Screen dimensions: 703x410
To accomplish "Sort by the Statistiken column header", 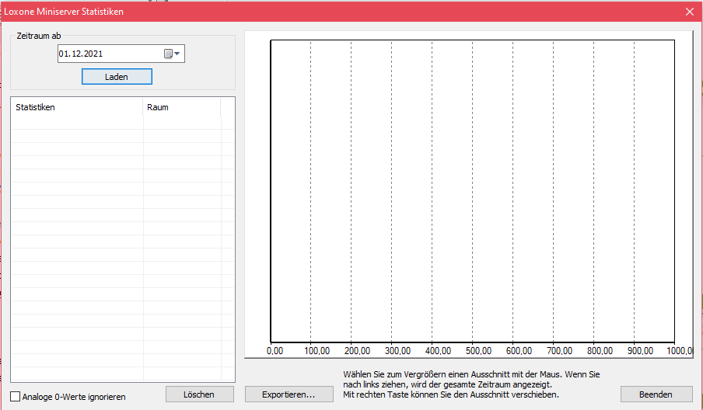I will (77, 107).
